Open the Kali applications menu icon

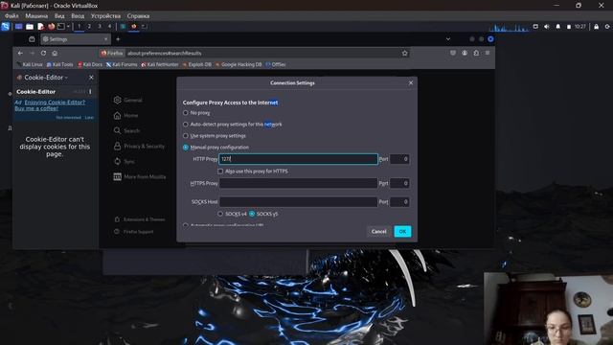pos(5,27)
